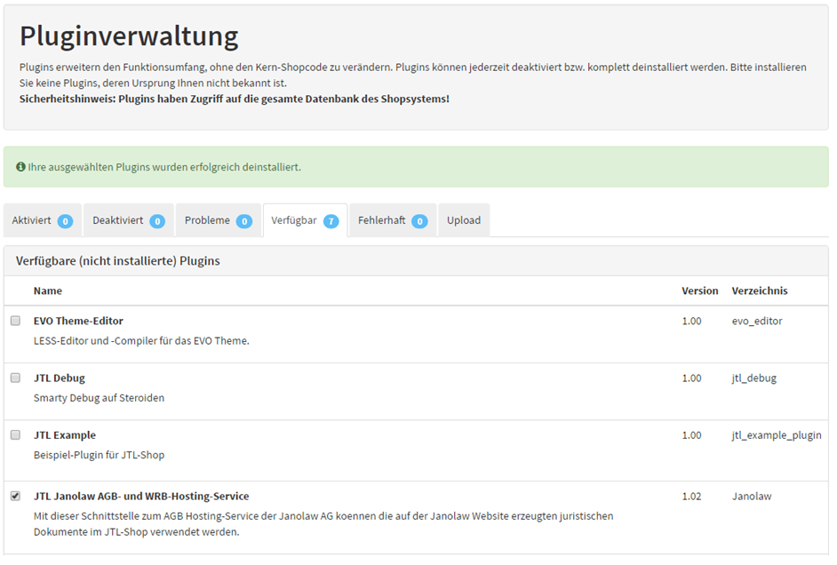The image size is (837, 565).
Task: Click the zero badge on the Probleme tab
Action: pyautogui.click(x=243, y=219)
